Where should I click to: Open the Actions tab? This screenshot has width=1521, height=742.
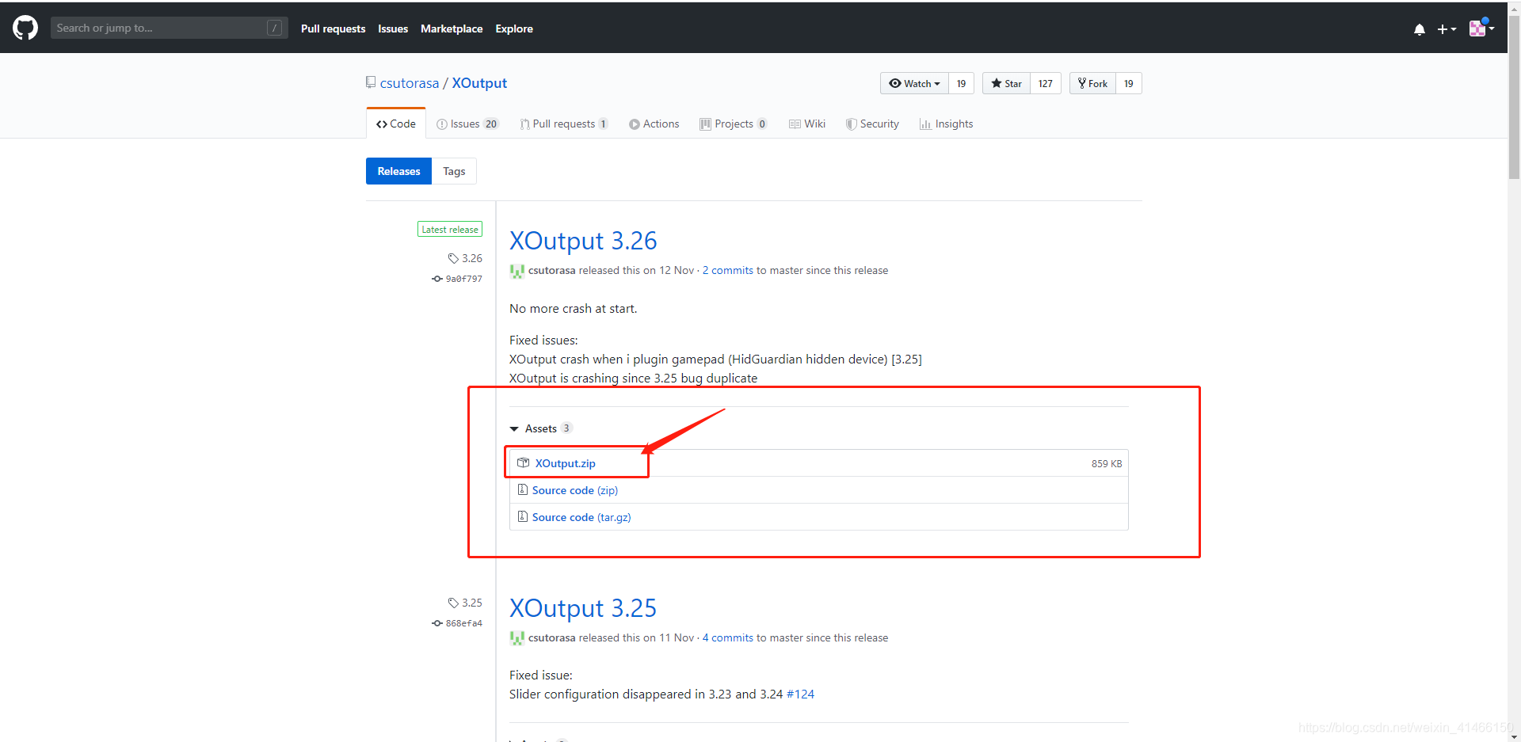(x=654, y=124)
